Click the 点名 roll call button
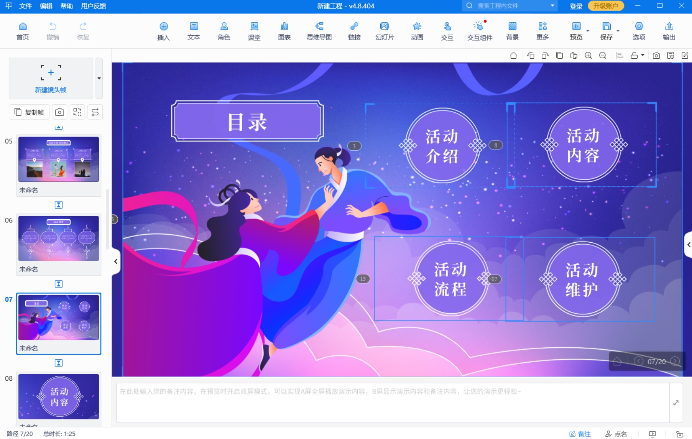The height and width of the screenshot is (439, 692). (616, 434)
